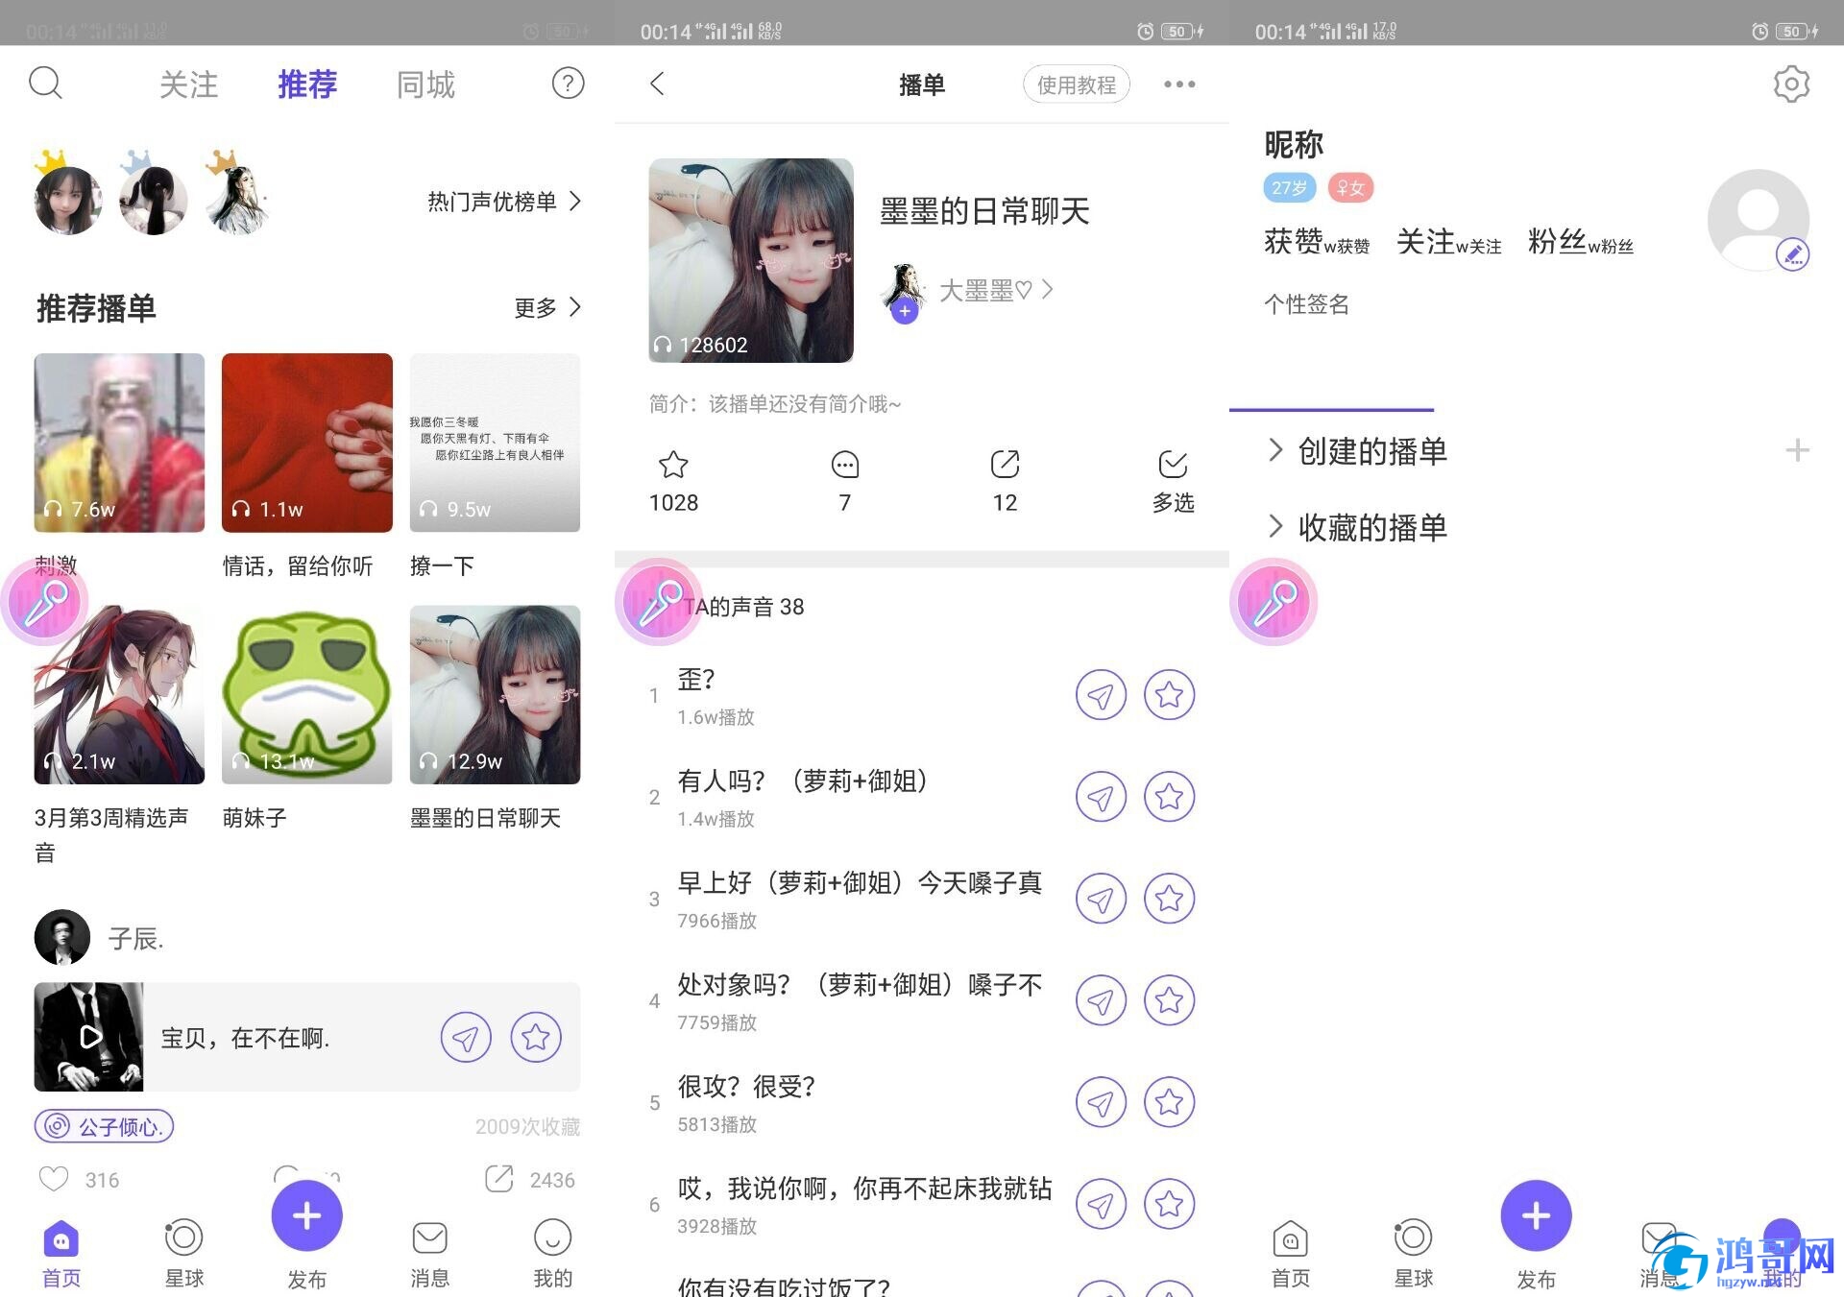The width and height of the screenshot is (1844, 1297).
Task: Send the 宝贝，在不在啊 clip via paper plane
Action: 466,1037
